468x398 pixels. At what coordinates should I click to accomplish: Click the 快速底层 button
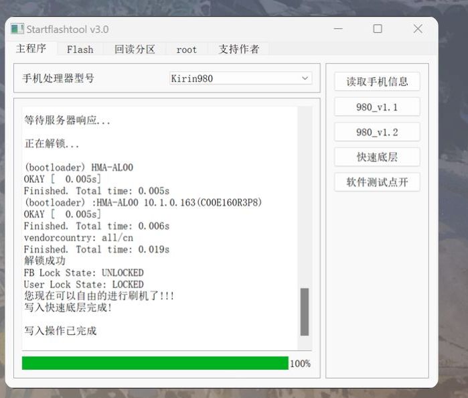(377, 157)
